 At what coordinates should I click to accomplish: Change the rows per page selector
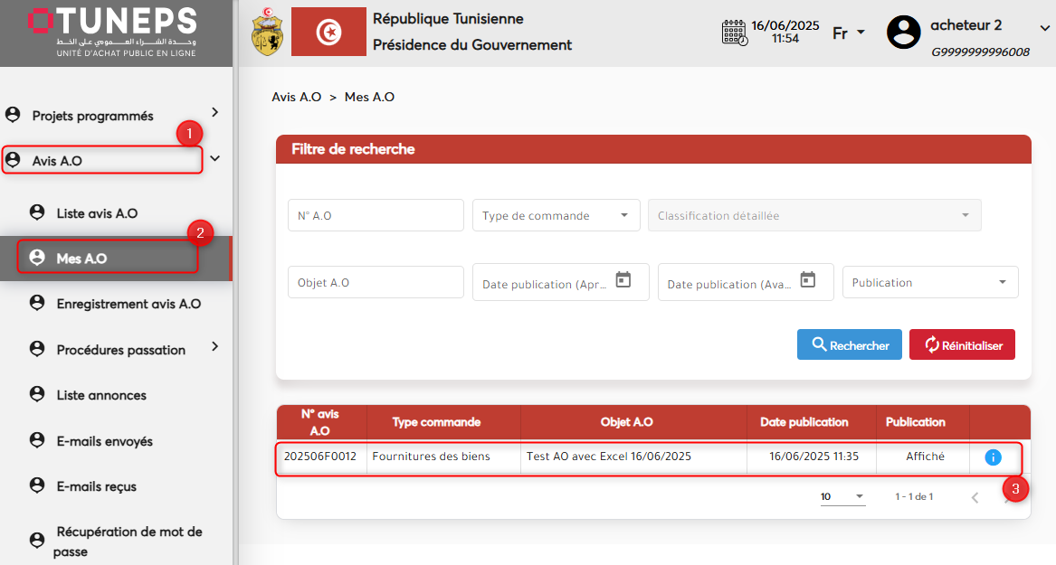tap(842, 497)
